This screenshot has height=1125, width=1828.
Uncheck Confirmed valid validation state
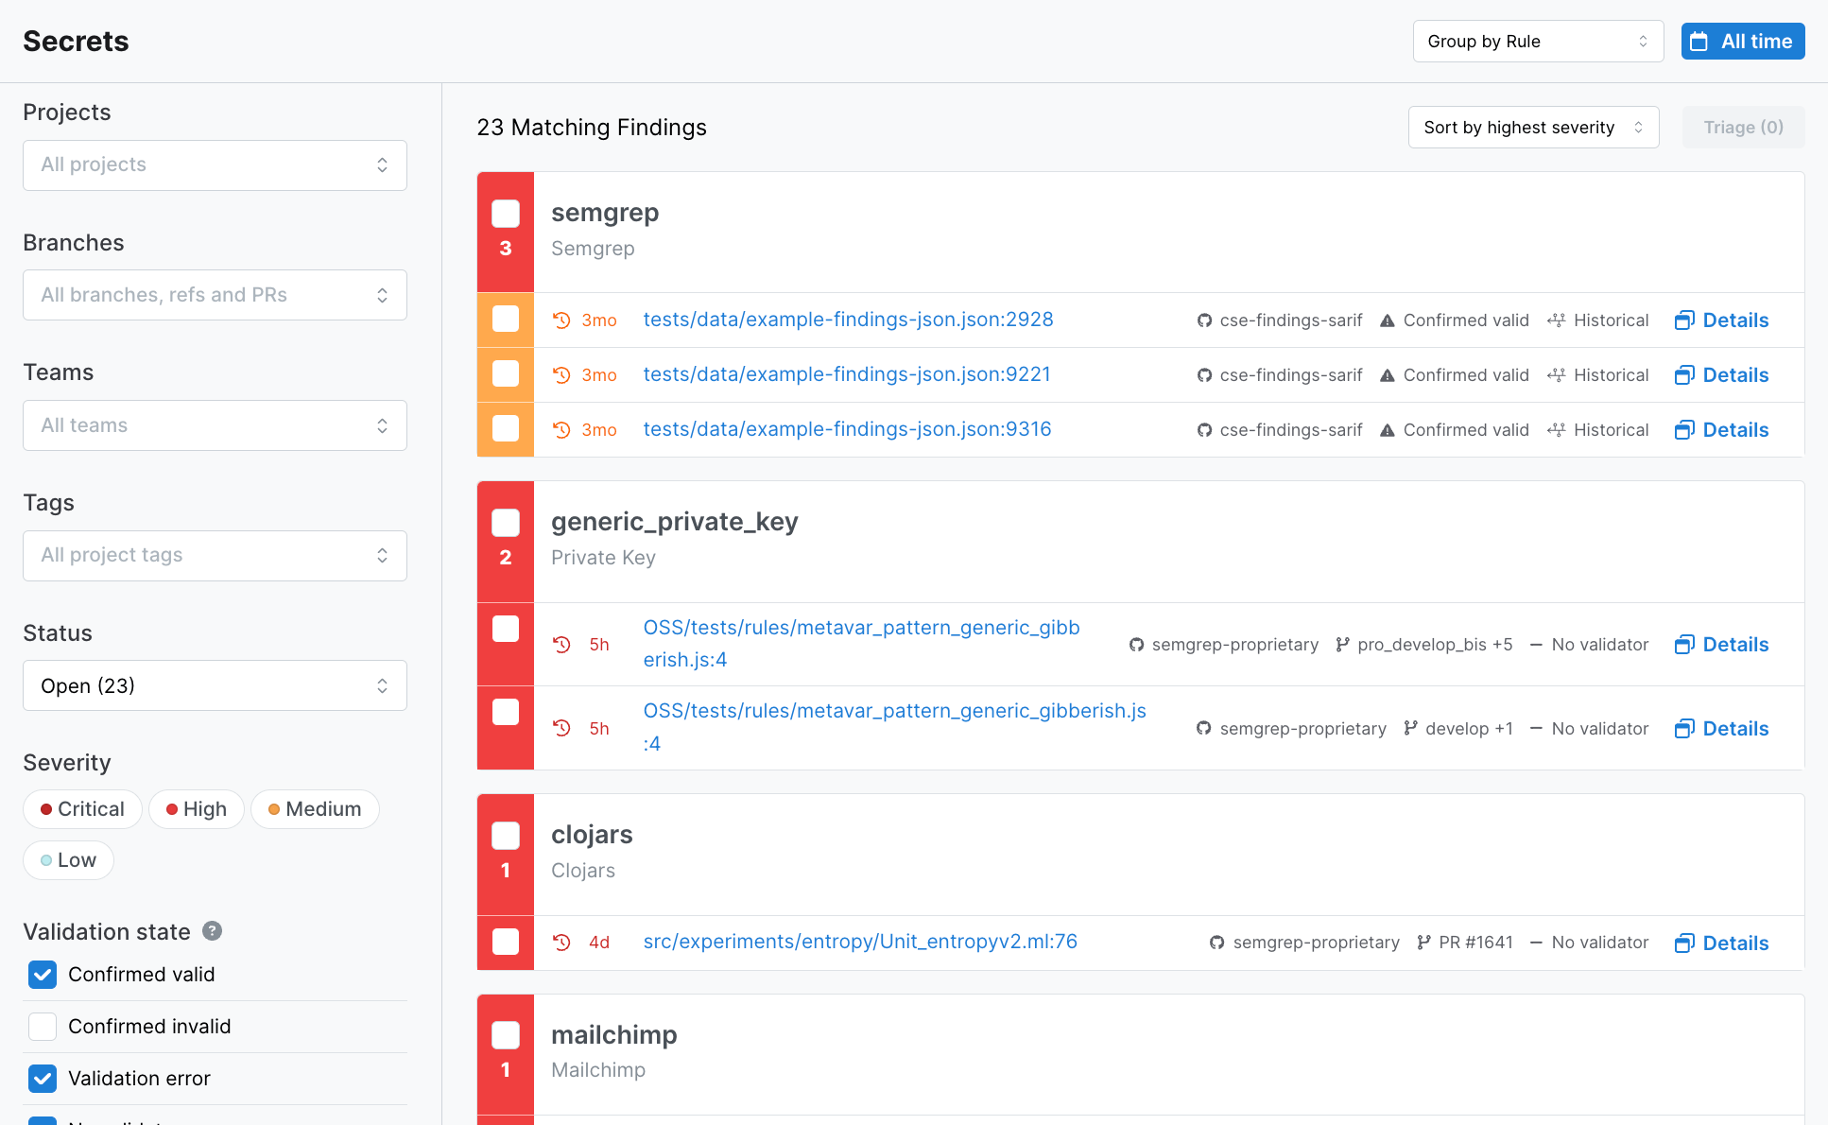[x=43, y=975]
